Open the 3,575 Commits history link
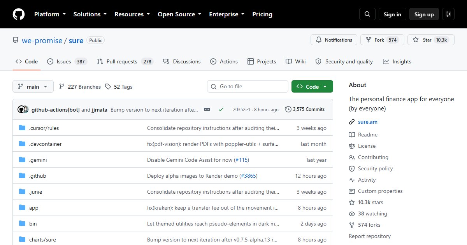Viewport: 467px width, 245px height. pos(305,109)
